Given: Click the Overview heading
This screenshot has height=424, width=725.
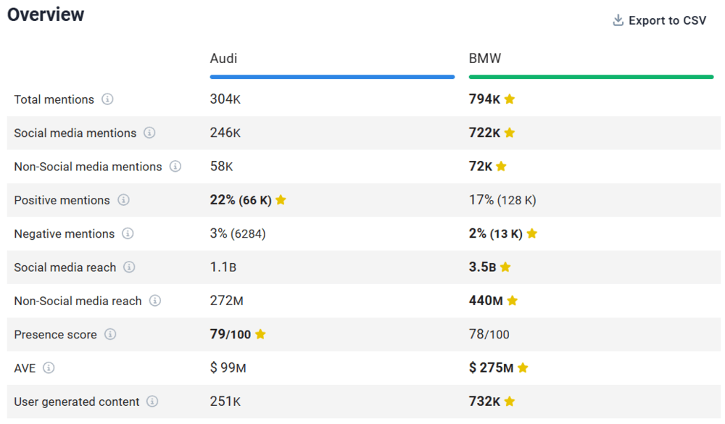Looking at the screenshot, I should coord(46,14).
